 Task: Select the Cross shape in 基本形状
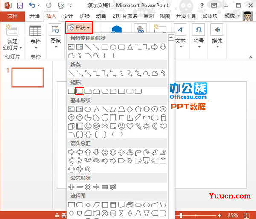point(146,118)
